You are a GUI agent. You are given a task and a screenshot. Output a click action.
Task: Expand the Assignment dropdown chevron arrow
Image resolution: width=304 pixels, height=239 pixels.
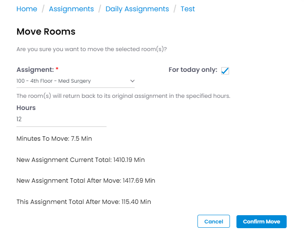coord(132,81)
